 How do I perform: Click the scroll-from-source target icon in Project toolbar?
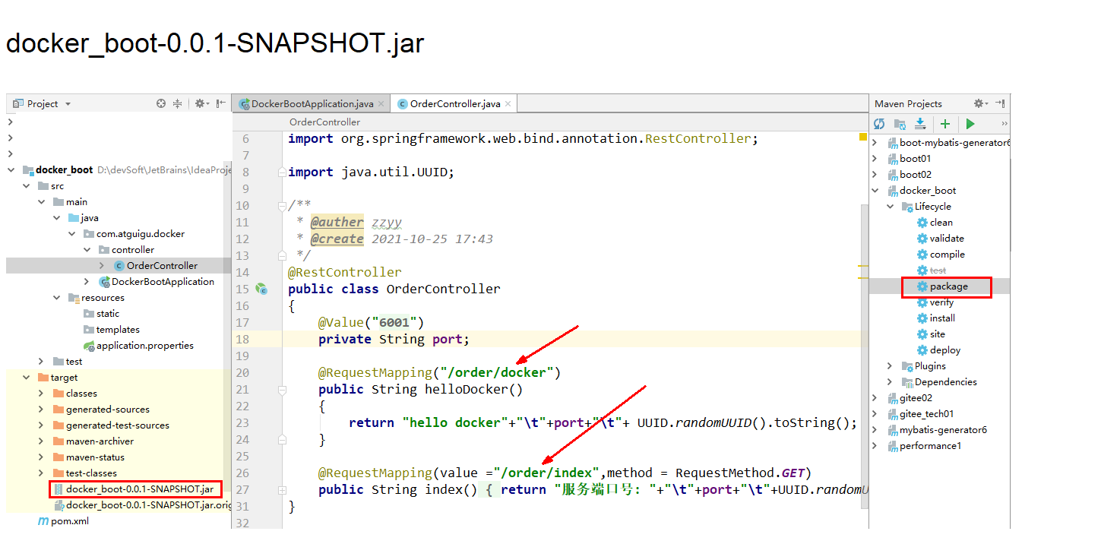(161, 103)
